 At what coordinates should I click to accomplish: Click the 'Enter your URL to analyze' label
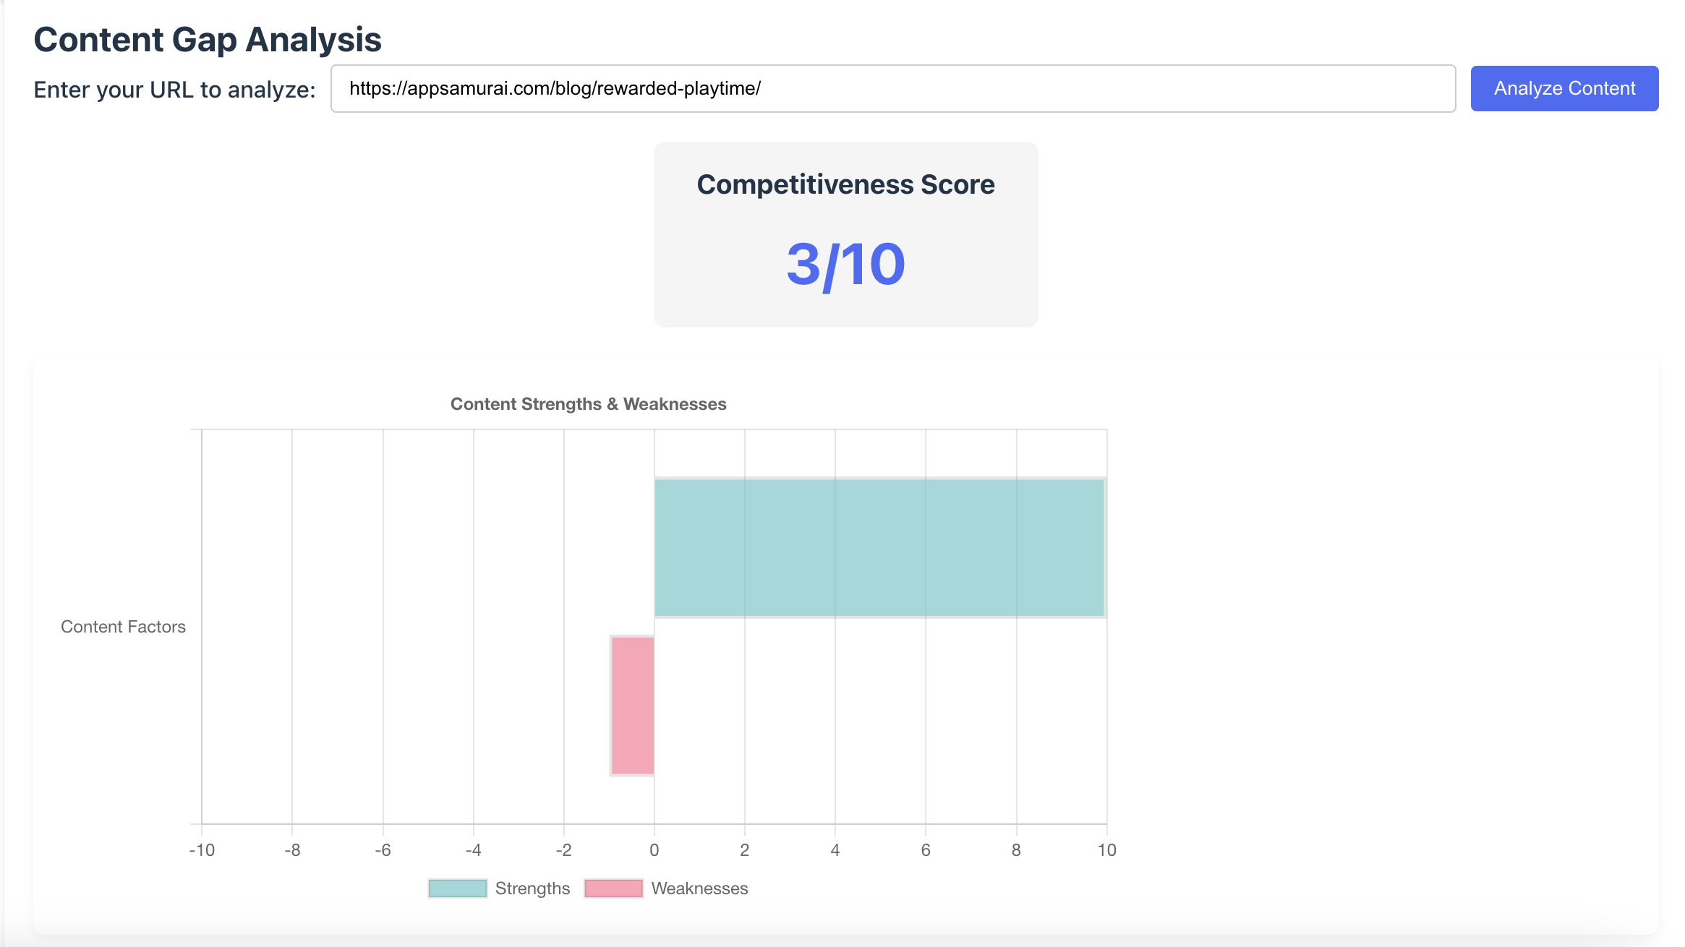174,90
